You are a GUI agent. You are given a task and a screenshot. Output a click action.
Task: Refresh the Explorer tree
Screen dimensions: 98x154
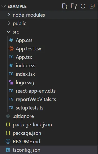click(x=83, y=6)
